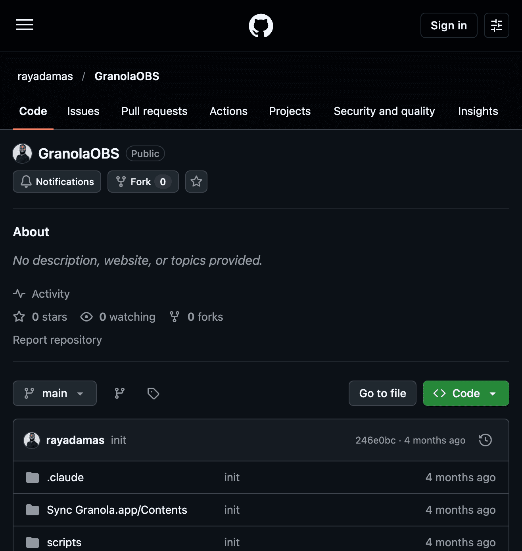The width and height of the screenshot is (522, 551).
Task: Open the scripts folder icon
Action: click(x=33, y=542)
